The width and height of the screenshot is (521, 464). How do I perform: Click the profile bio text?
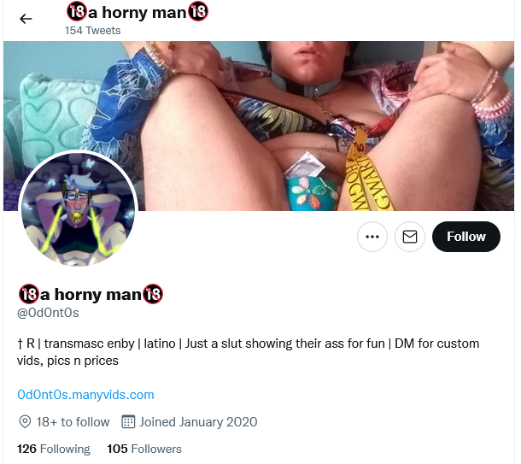point(248,352)
